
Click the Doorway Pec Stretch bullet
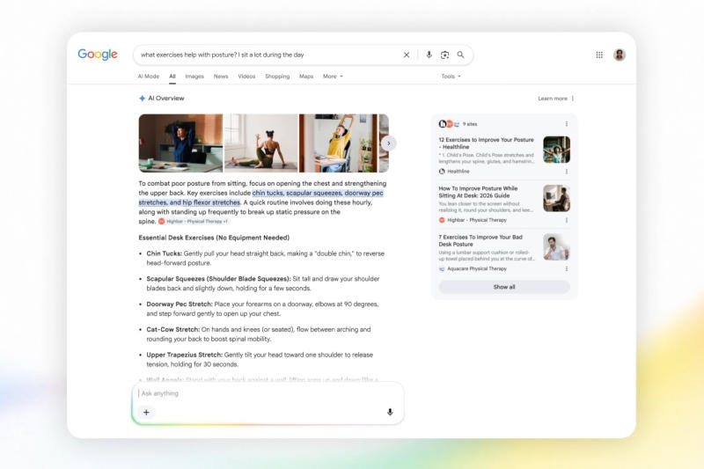[x=262, y=309]
